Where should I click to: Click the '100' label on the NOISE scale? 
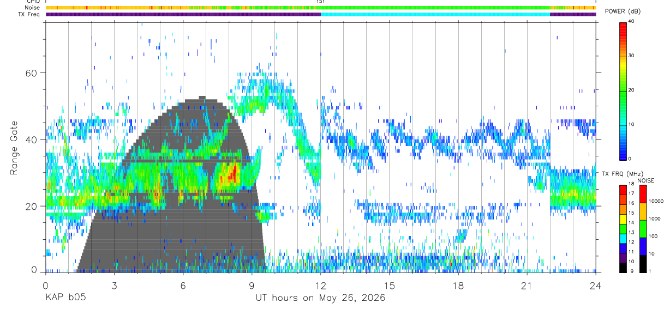pyautogui.click(x=654, y=236)
